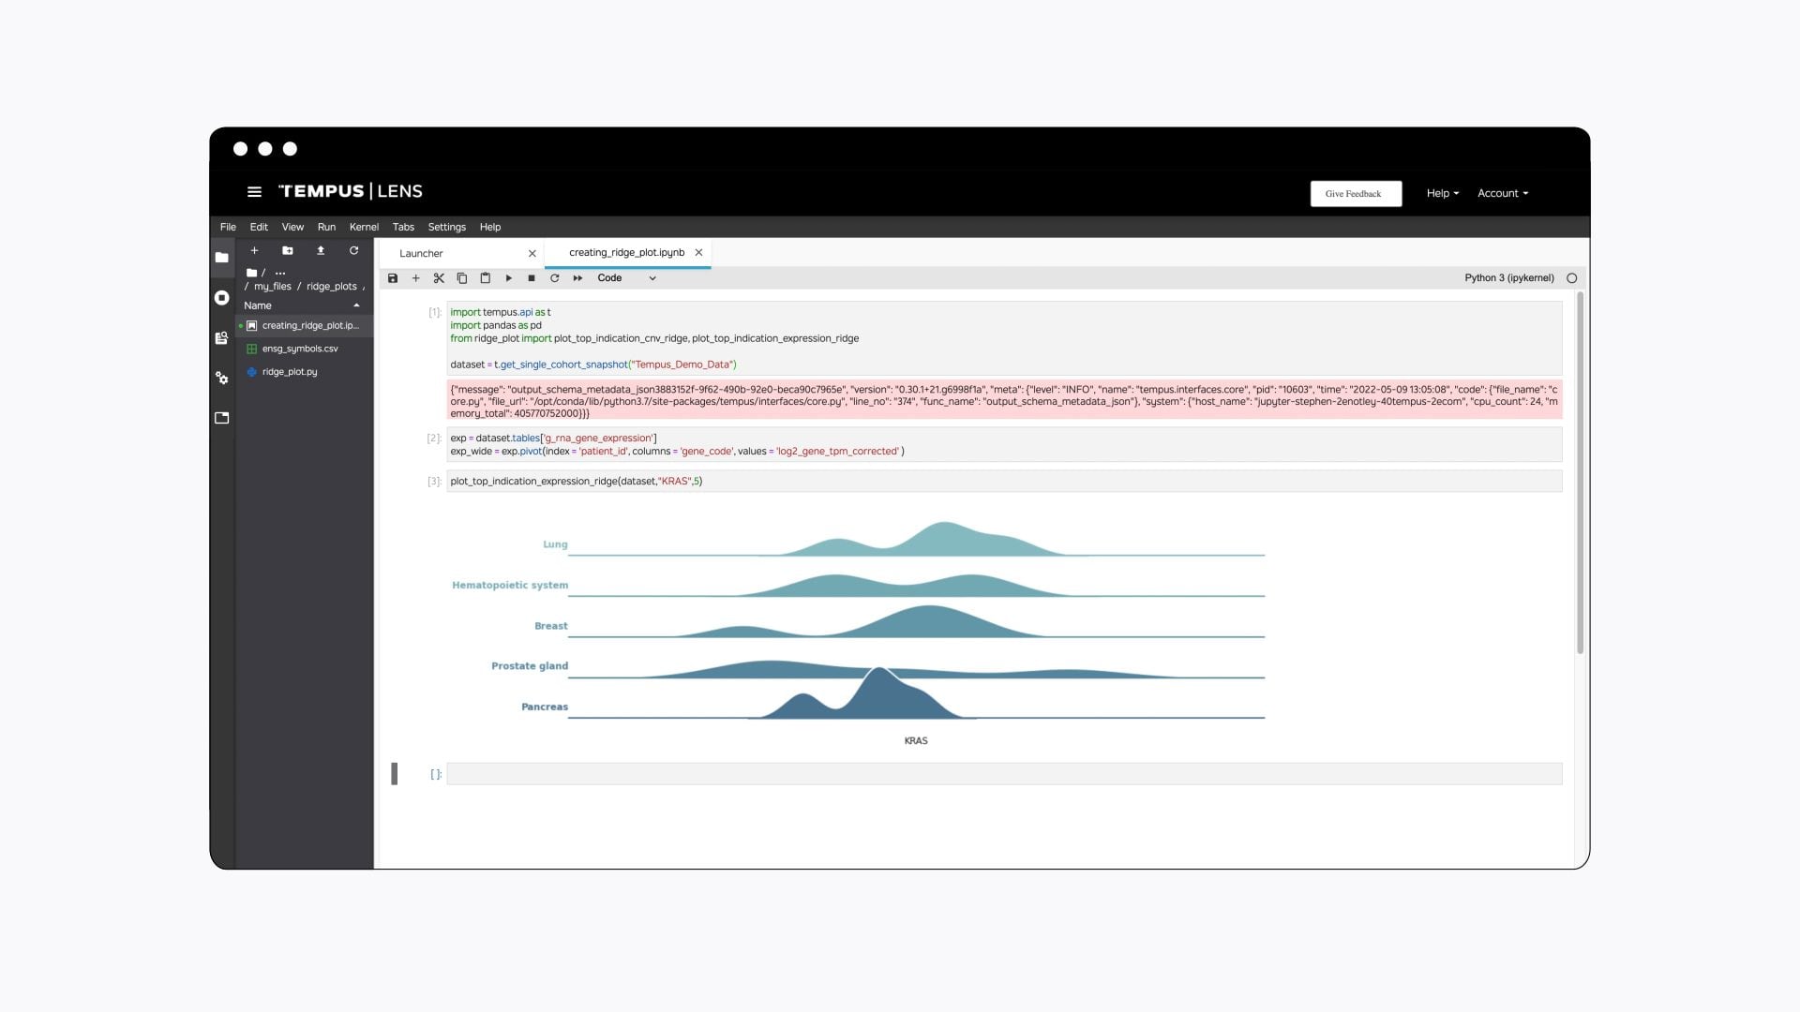This screenshot has width=1800, height=1012.
Task: Save the notebook with the disk icon
Action: [393, 278]
